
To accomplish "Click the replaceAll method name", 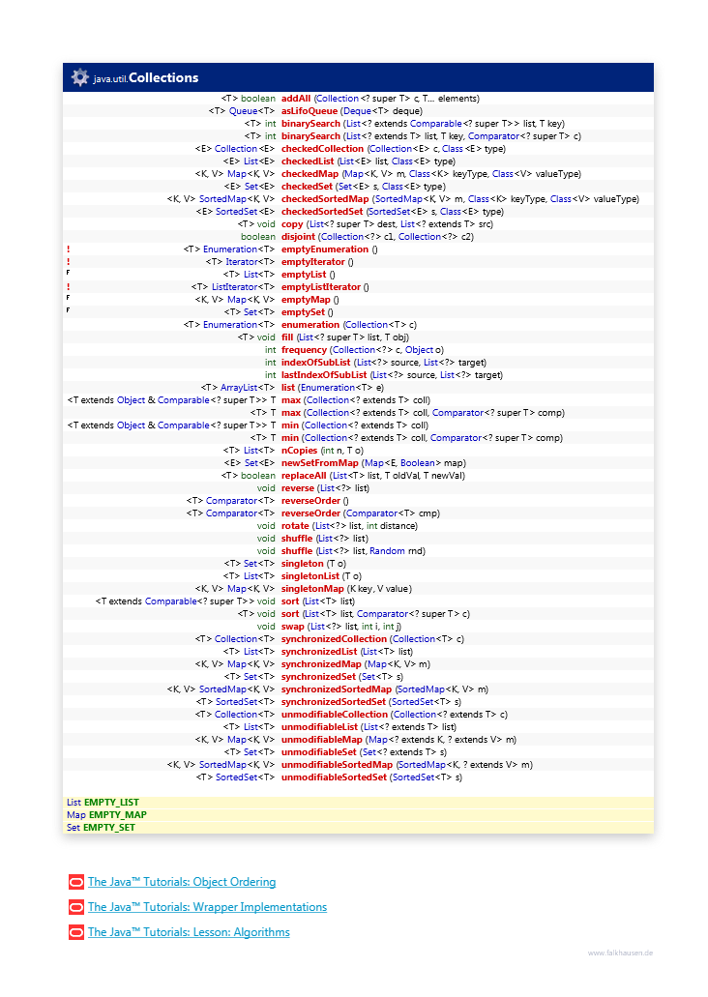I will pos(304,476).
